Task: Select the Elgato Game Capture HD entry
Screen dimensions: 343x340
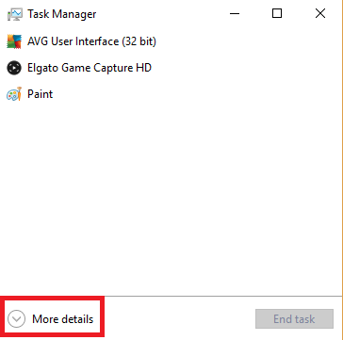Action: 90,68
